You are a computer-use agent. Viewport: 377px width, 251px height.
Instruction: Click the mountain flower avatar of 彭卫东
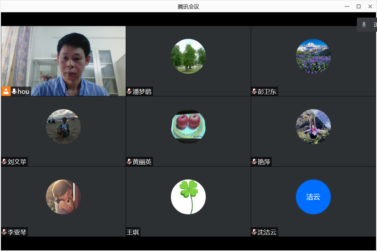pos(313,56)
